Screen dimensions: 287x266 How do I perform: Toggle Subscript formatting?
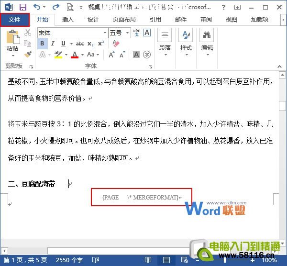tap(90, 44)
